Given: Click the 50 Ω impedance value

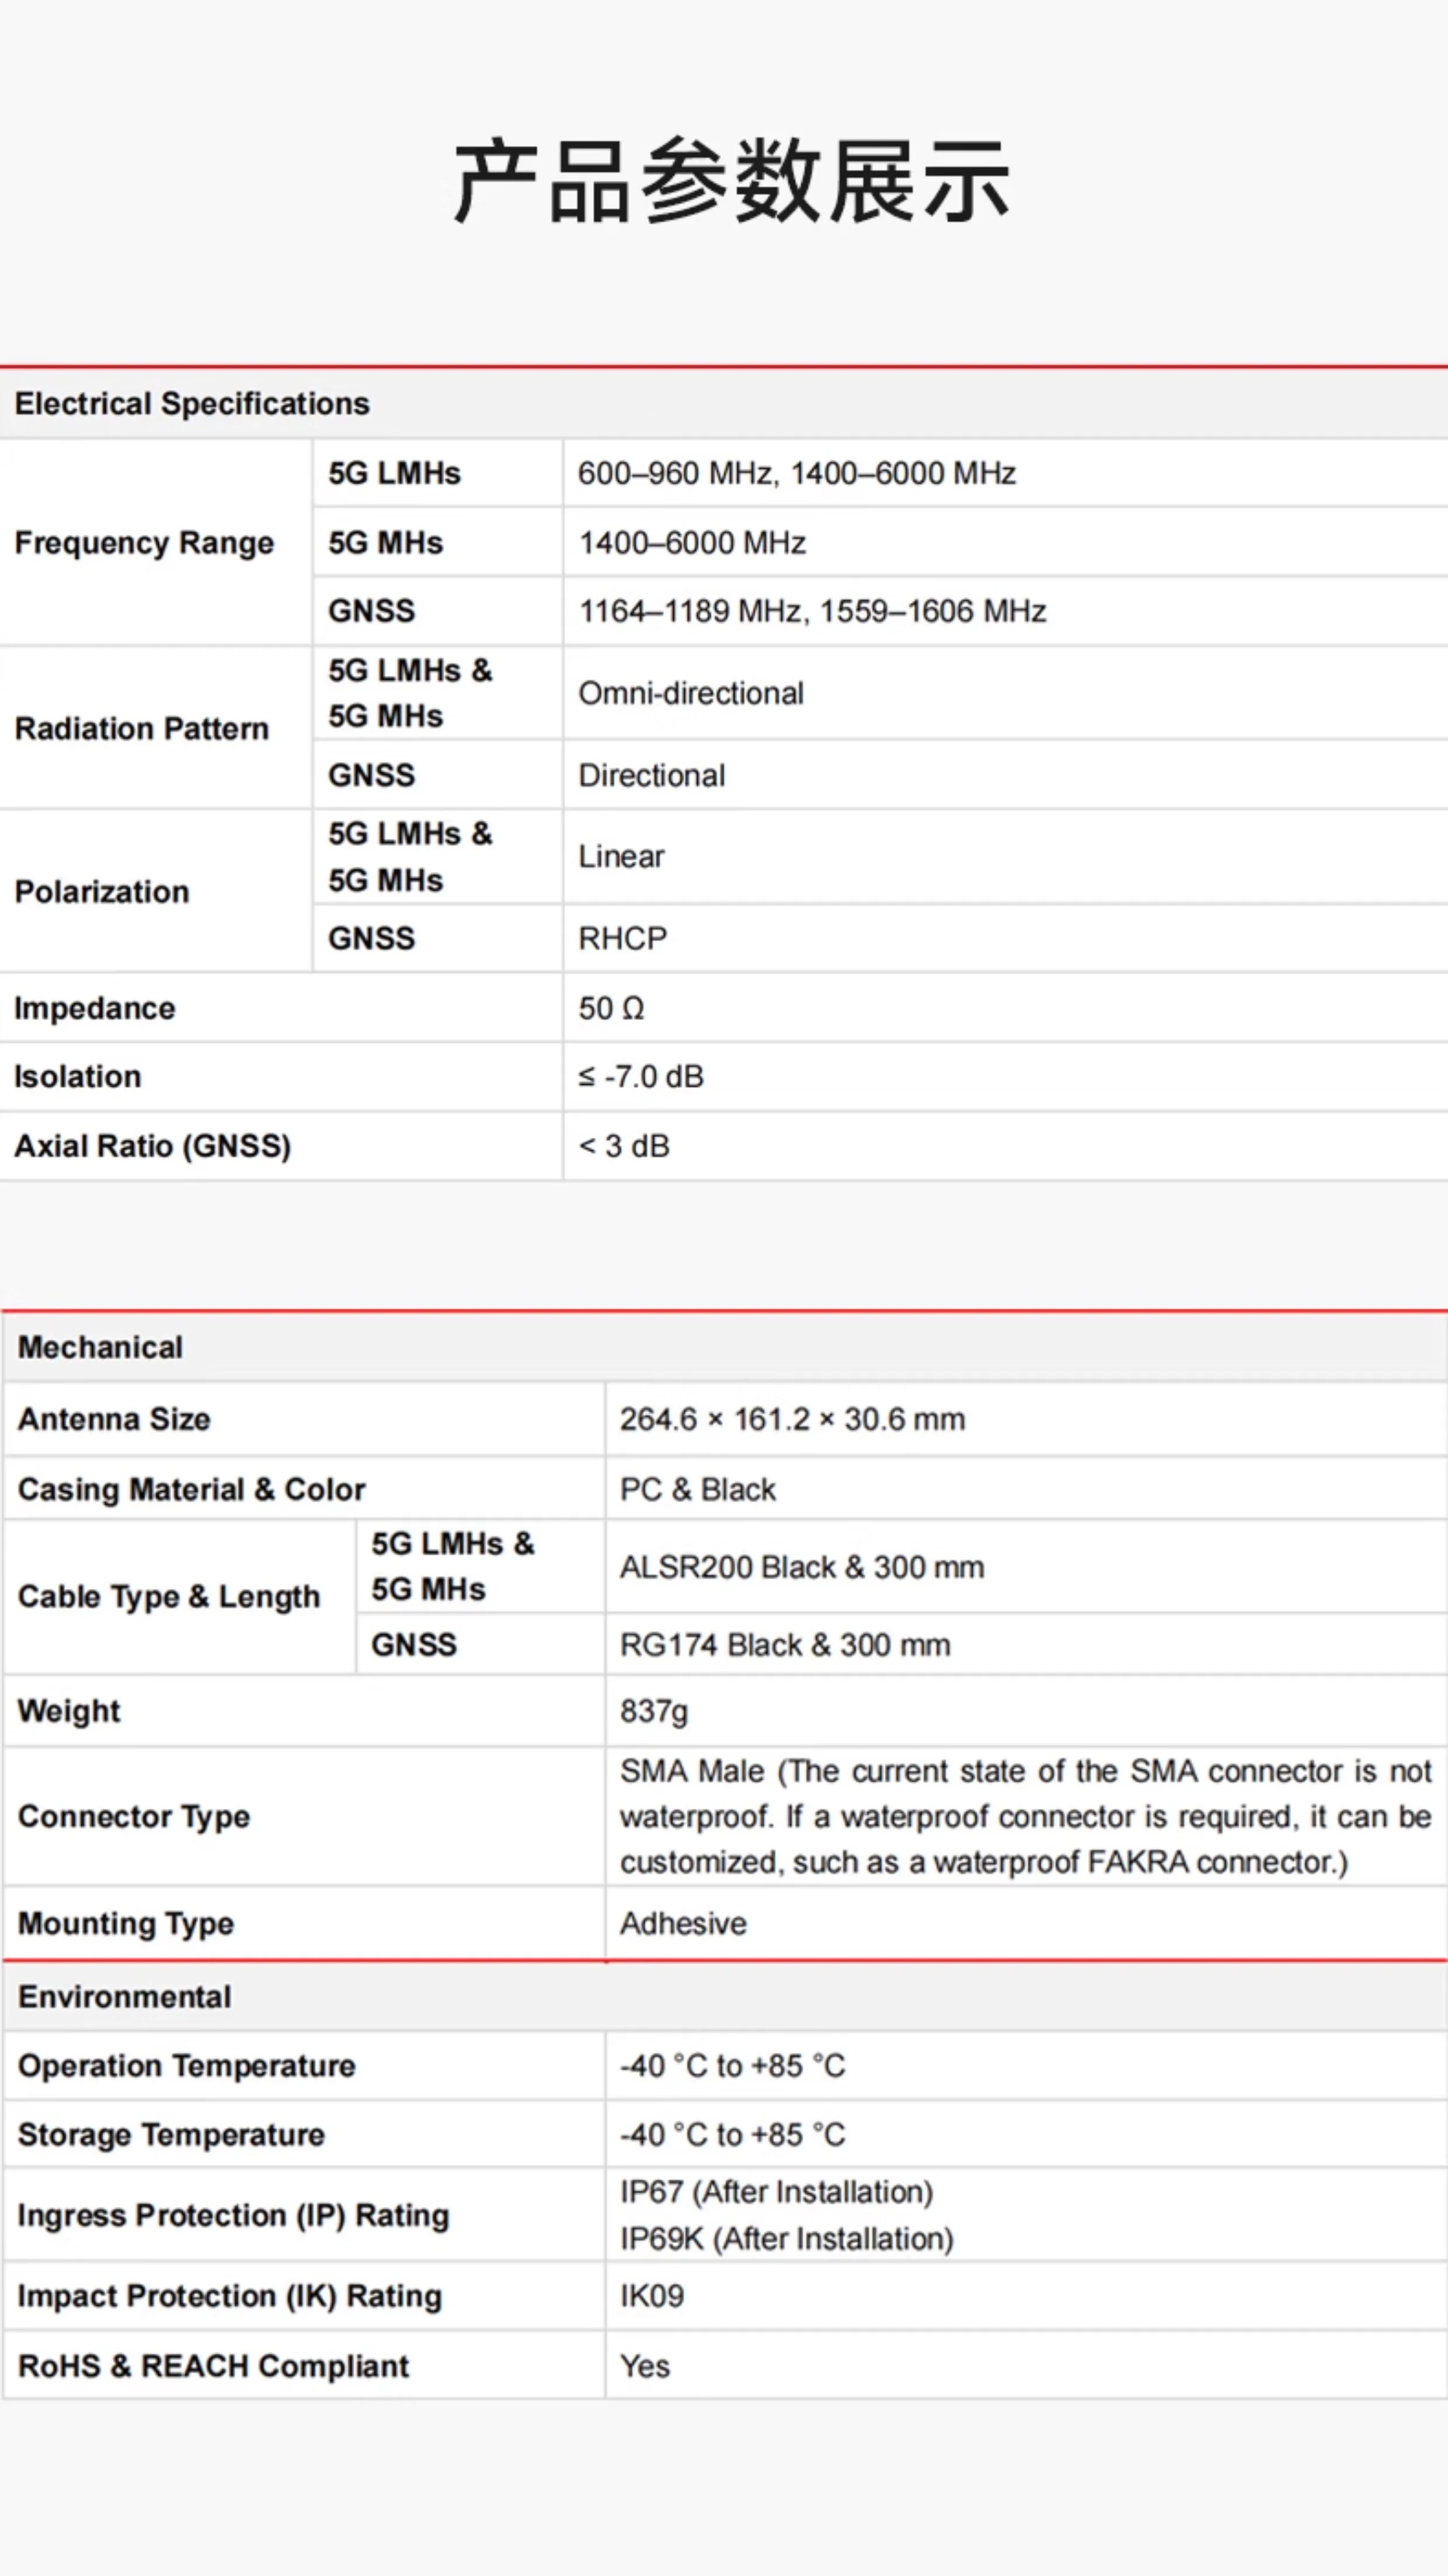Looking at the screenshot, I should [x=611, y=1008].
